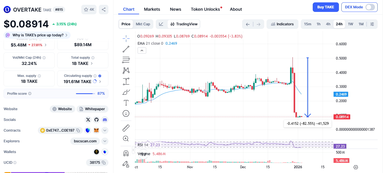Open the Whitepaper link
The image size is (383, 173).
pyautogui.click(x=92, y=109)
